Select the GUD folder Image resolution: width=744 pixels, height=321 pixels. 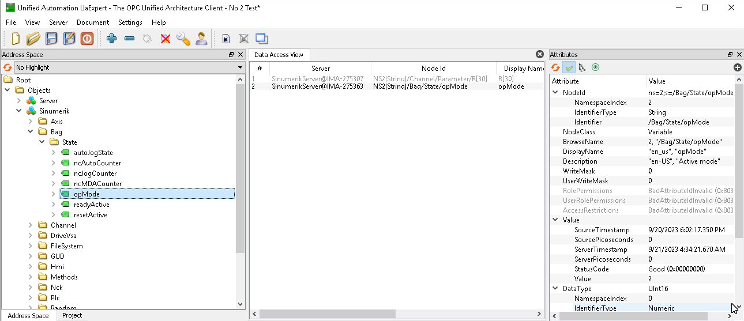click(x=57, y=256)
